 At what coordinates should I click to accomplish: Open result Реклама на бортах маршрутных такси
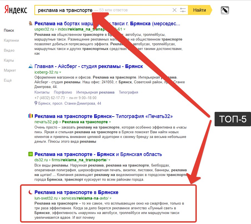pyautogui.click(x=107, y=24)
